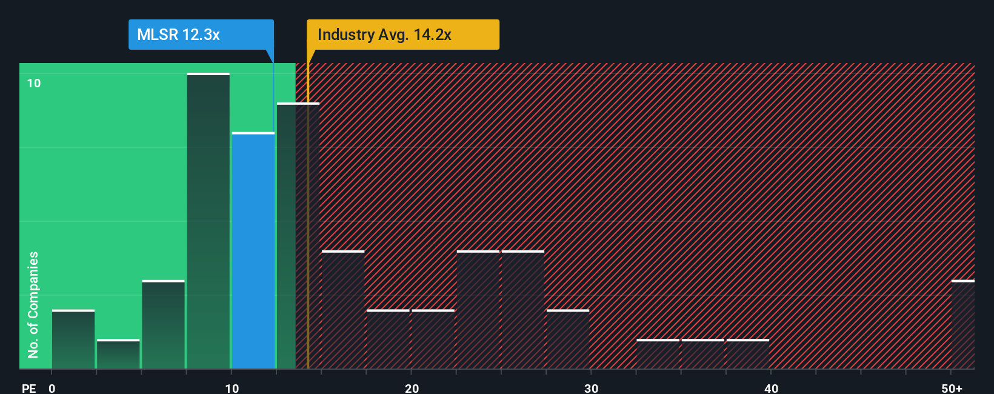Click the bar at PE 0 to 2.5

pos(73,339)
